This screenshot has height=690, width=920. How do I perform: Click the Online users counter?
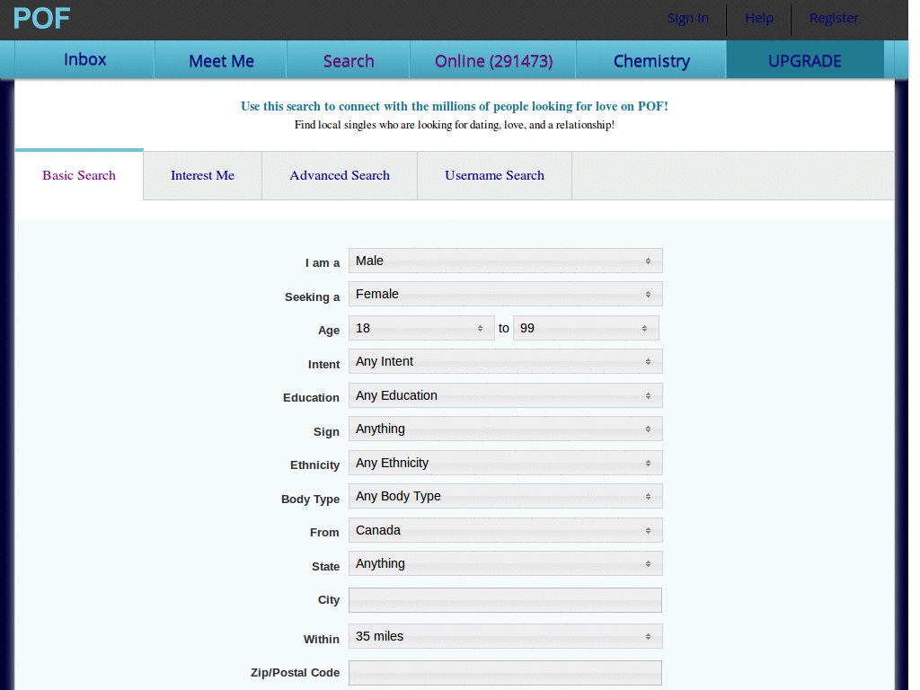coord(491,59)
